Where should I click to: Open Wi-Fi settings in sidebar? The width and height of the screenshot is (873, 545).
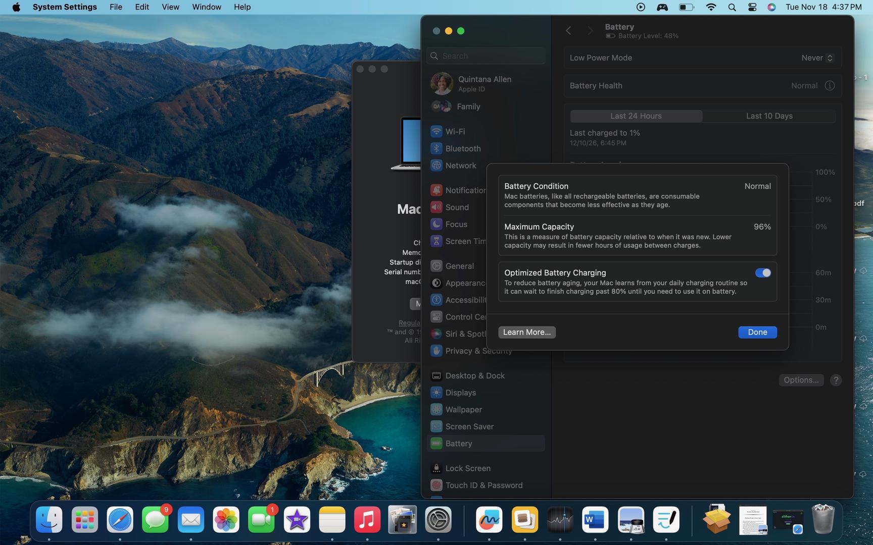click(455, 132)
